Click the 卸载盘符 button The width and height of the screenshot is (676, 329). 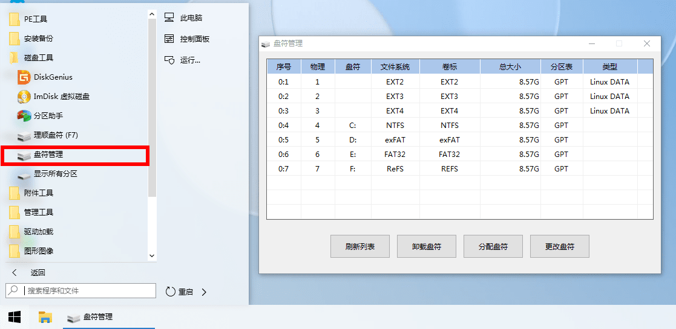pyautogui.click(x=427, y=246)
